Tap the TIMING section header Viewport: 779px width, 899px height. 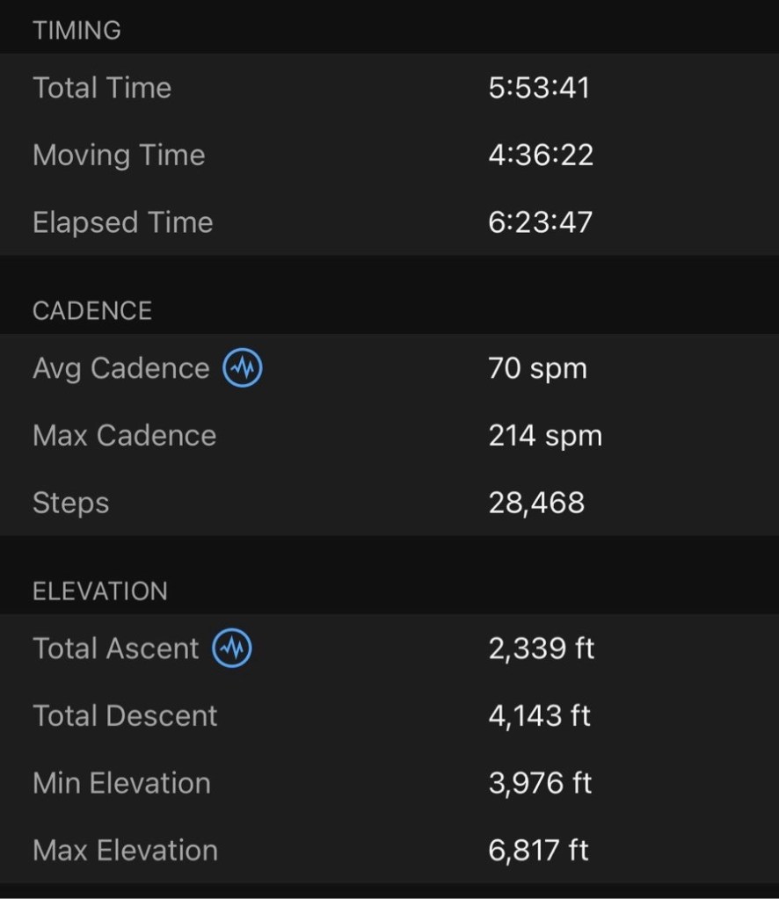tap(76, 31)
